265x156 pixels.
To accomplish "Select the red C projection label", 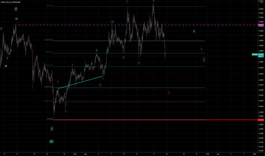I will click(x=169, y=93).
